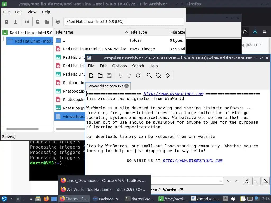
Task: Click the clipboard icon in the system tray
Action: pyautogui.click(x=243, y=199)
